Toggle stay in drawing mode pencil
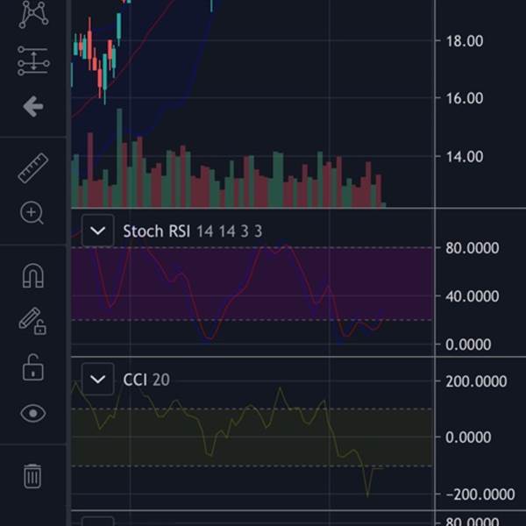This screenshot has width=526, height=526. [32, 322]
